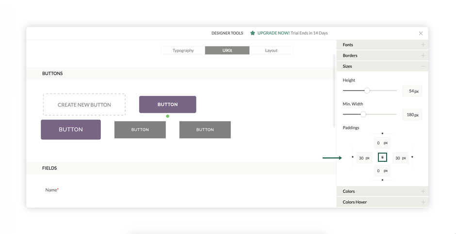Viewport: 456px width, 234px height.
Task: Select the UiKit tab
Action: coord(227,50)
